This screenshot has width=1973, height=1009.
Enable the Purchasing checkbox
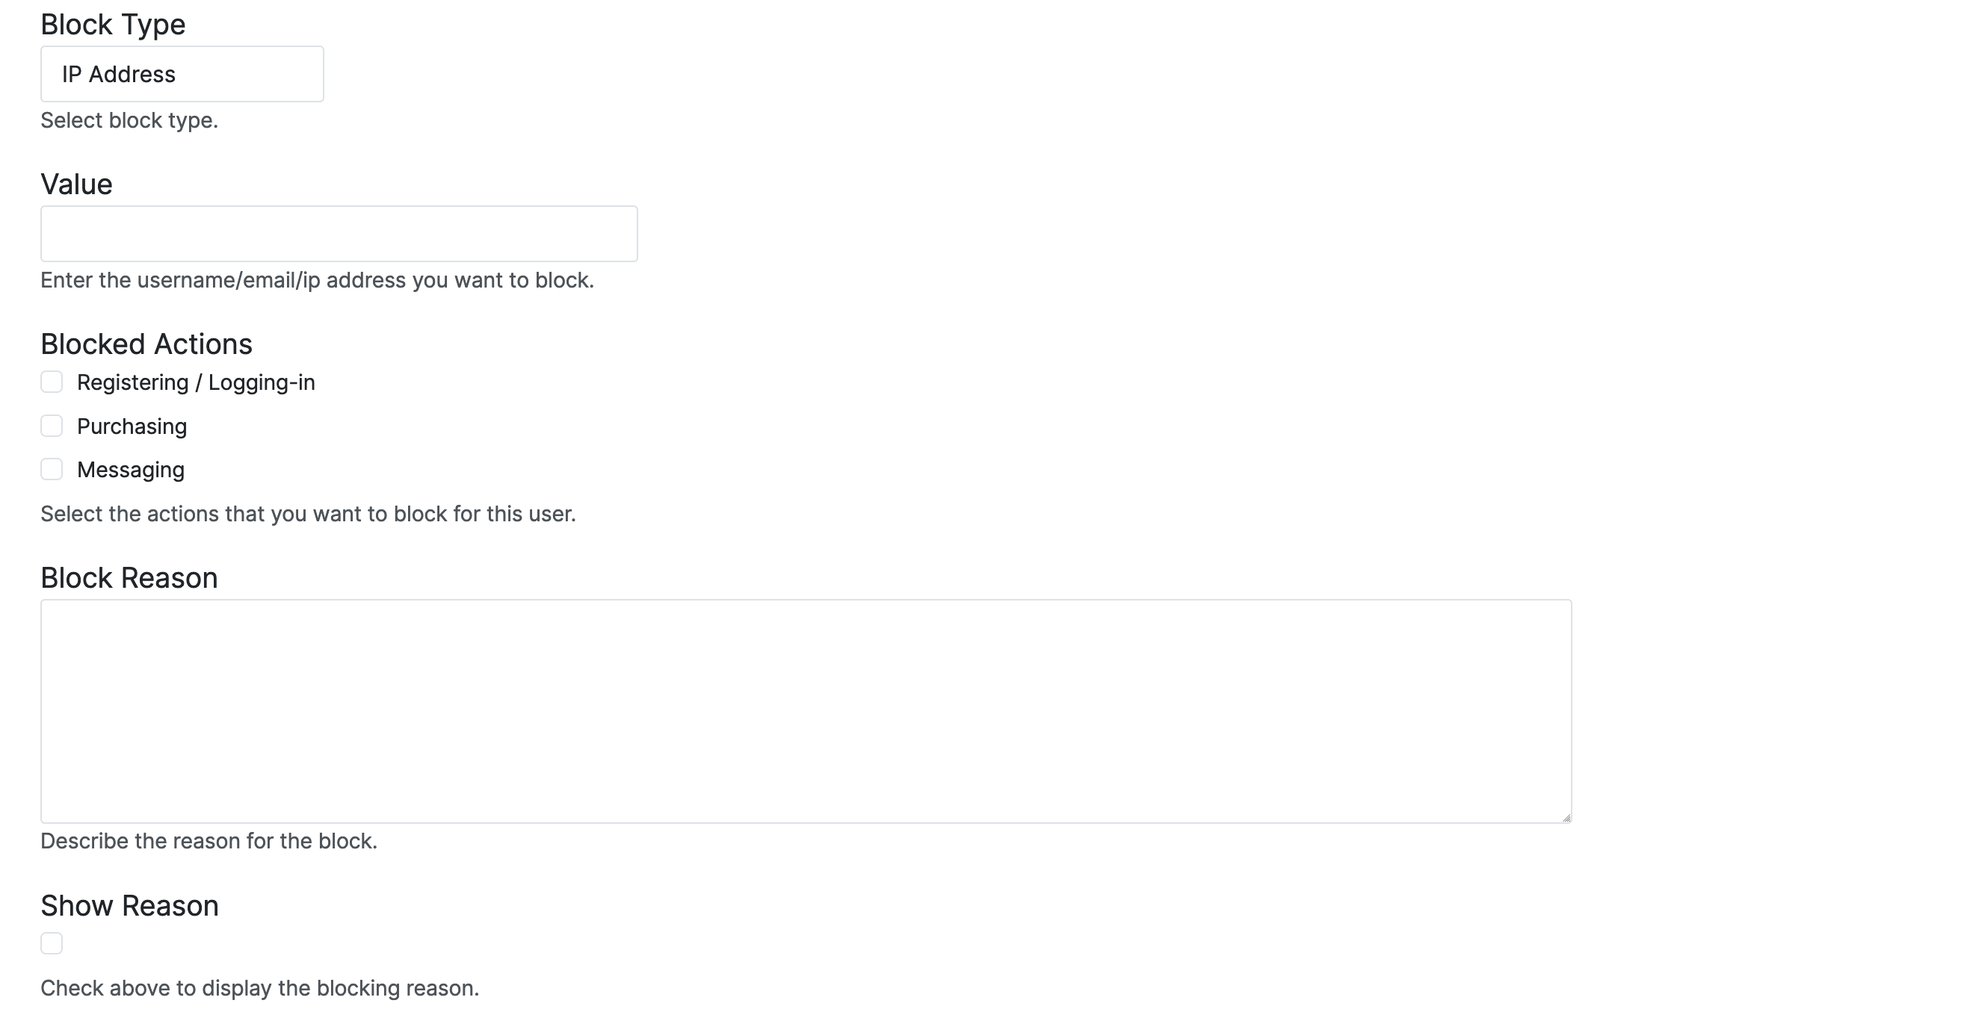[52, 426]
